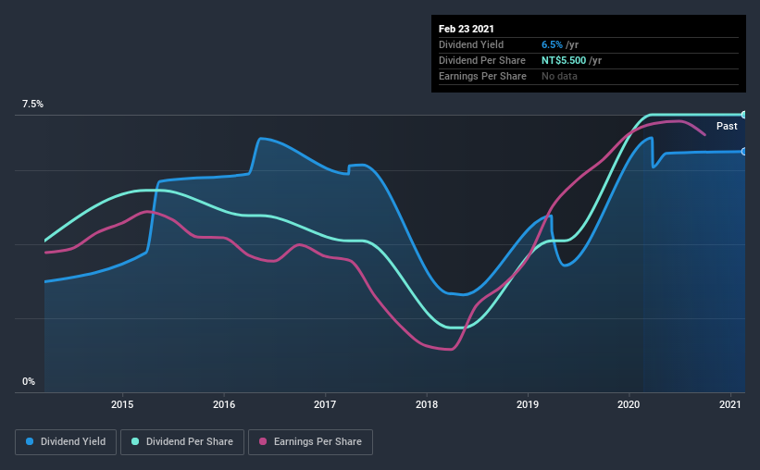Click the 2015 x-axis label

[122, 404]
